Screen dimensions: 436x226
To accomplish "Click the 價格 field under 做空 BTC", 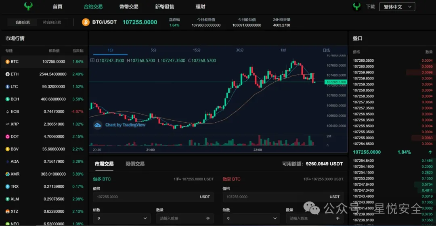I will tap(283, 197).
